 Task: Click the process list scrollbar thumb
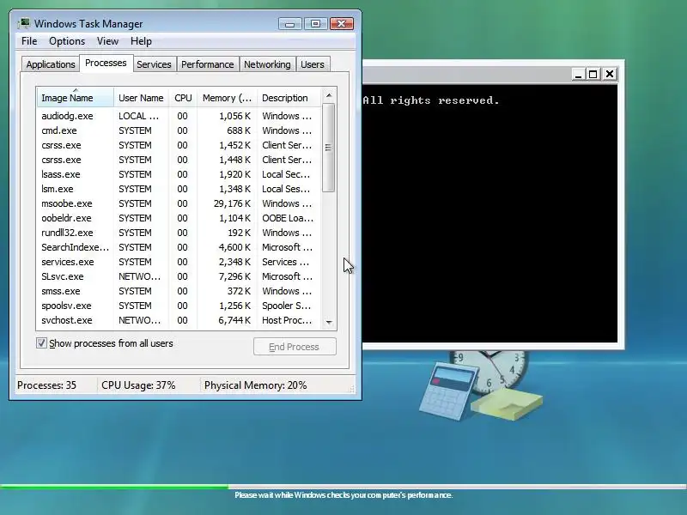coord(329,148)
